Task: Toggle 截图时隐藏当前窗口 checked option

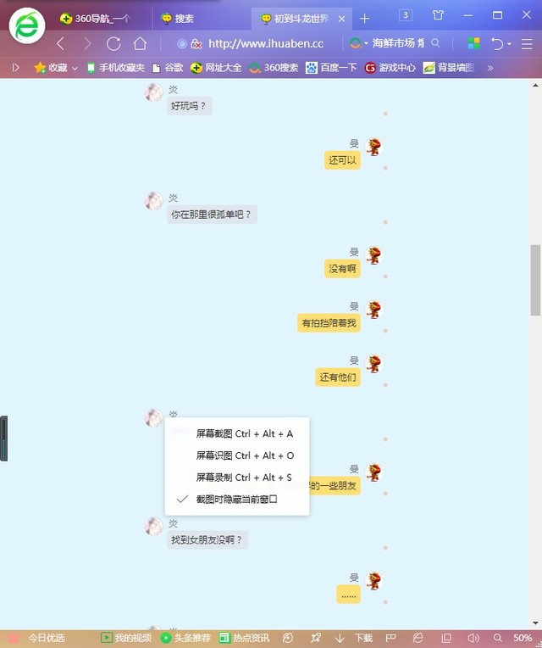Action: point(236,500)
